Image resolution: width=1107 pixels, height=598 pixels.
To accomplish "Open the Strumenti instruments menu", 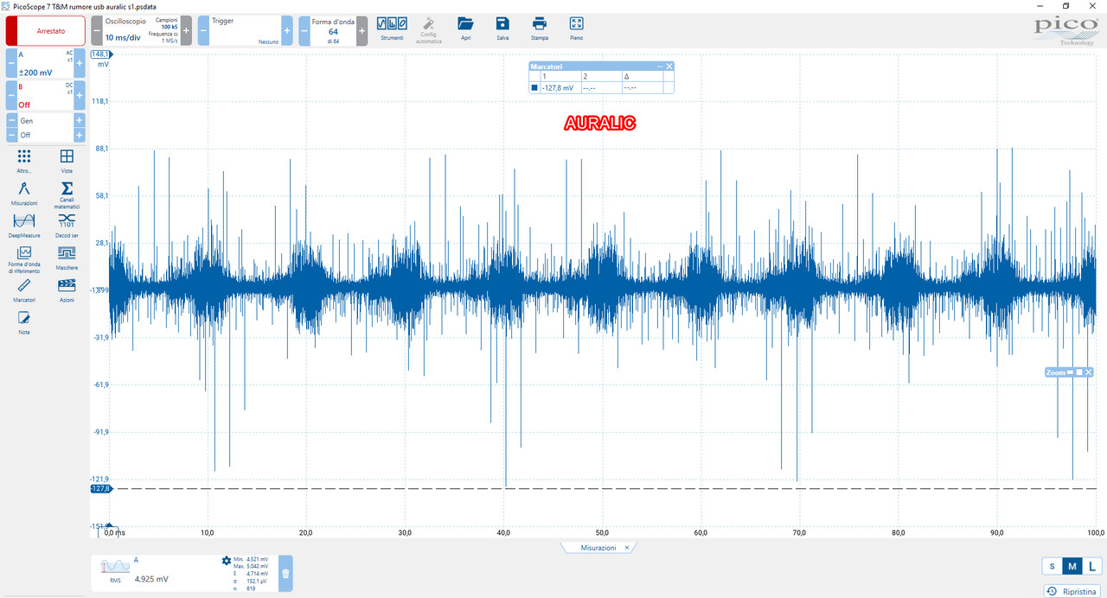I will point(392,29).
